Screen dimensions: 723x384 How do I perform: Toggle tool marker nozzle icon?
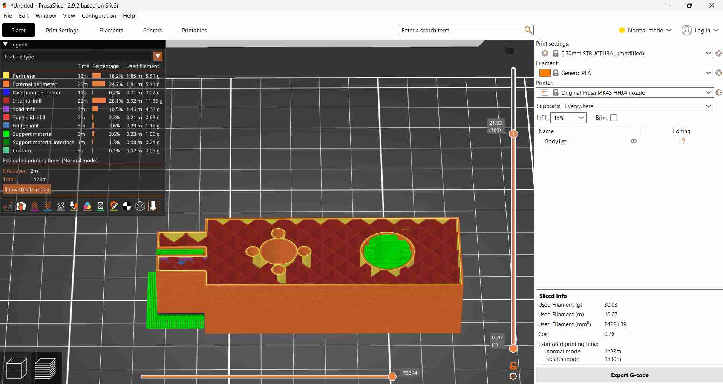(x=153, y=206)
